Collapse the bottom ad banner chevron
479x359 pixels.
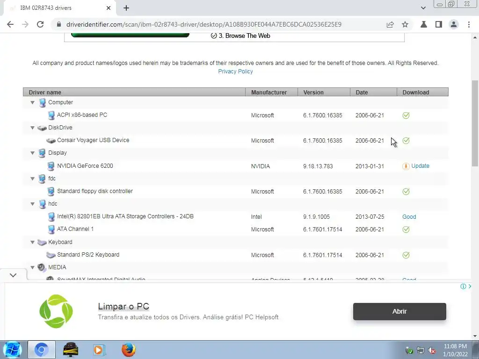click(x=13, y=275)
